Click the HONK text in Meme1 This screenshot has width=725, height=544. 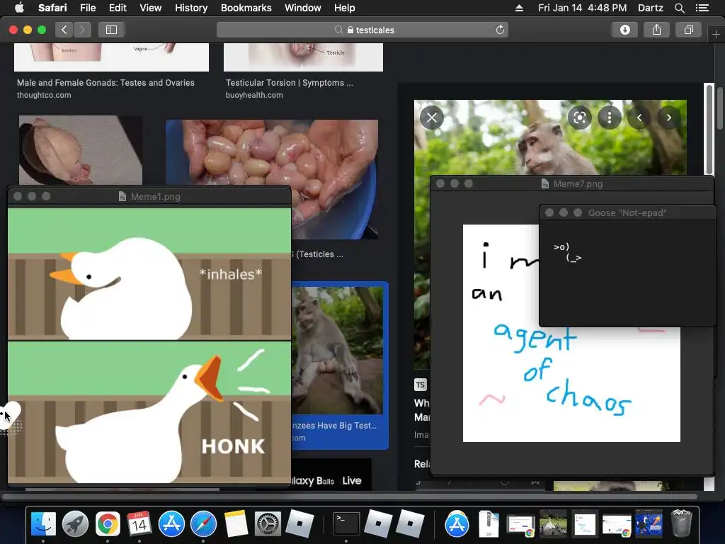[x=233, y=446]
